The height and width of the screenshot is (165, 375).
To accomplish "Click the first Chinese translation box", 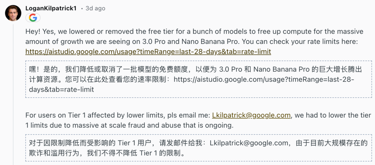I will [x=196, y=80].
